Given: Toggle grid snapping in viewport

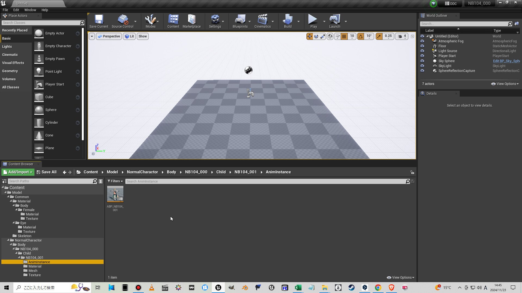Looking at the screenshot, I should [x=344, y=36].
